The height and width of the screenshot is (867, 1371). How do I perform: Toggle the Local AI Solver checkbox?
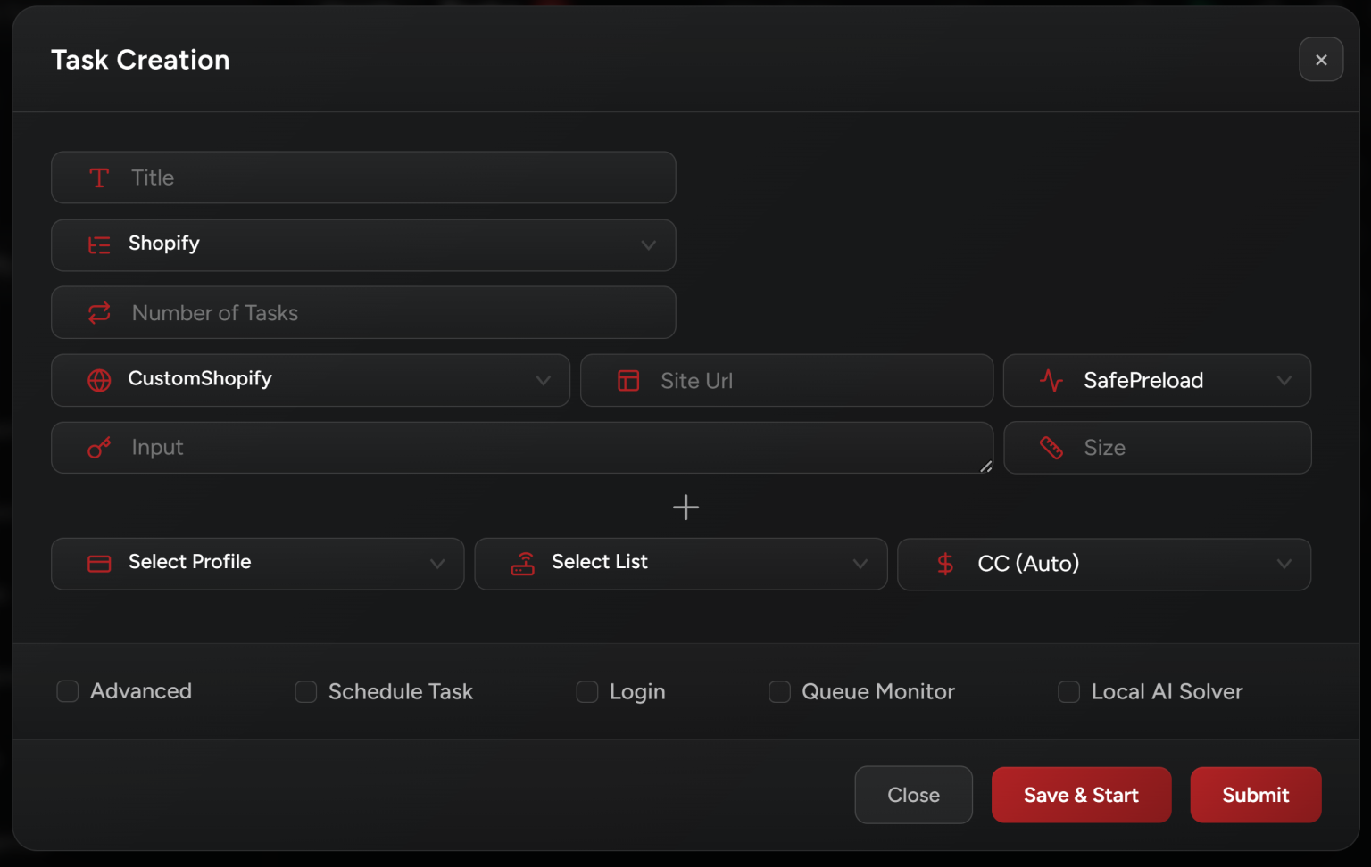point(1068,692)
